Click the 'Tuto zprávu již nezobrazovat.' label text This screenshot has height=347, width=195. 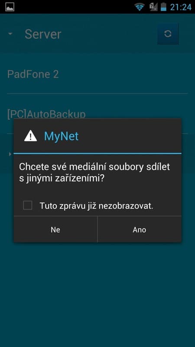[x=96, y=206]
